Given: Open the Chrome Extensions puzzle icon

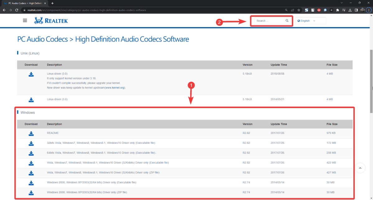Looking at the screenshot, I should click(338, 10).
